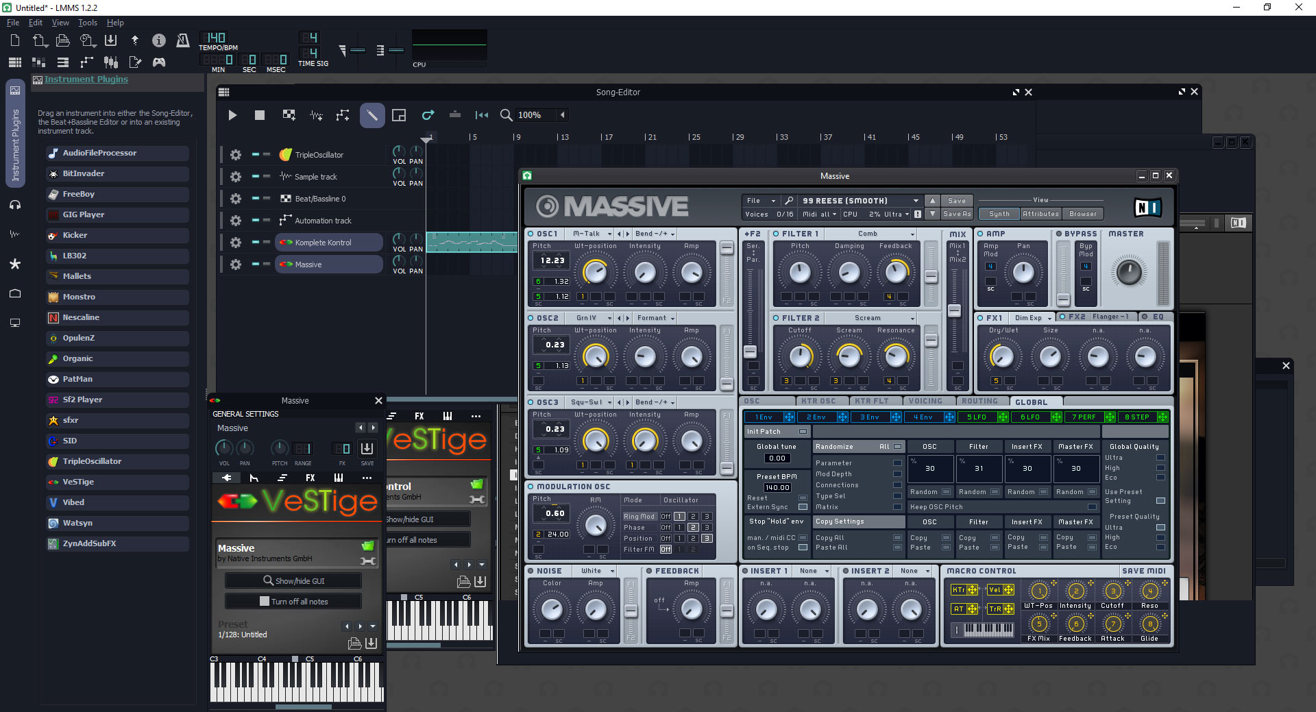The width and height of the screenshot is (1316, 712).
Task: Enable Extern Sync checkbox
Action: (803, 507)
